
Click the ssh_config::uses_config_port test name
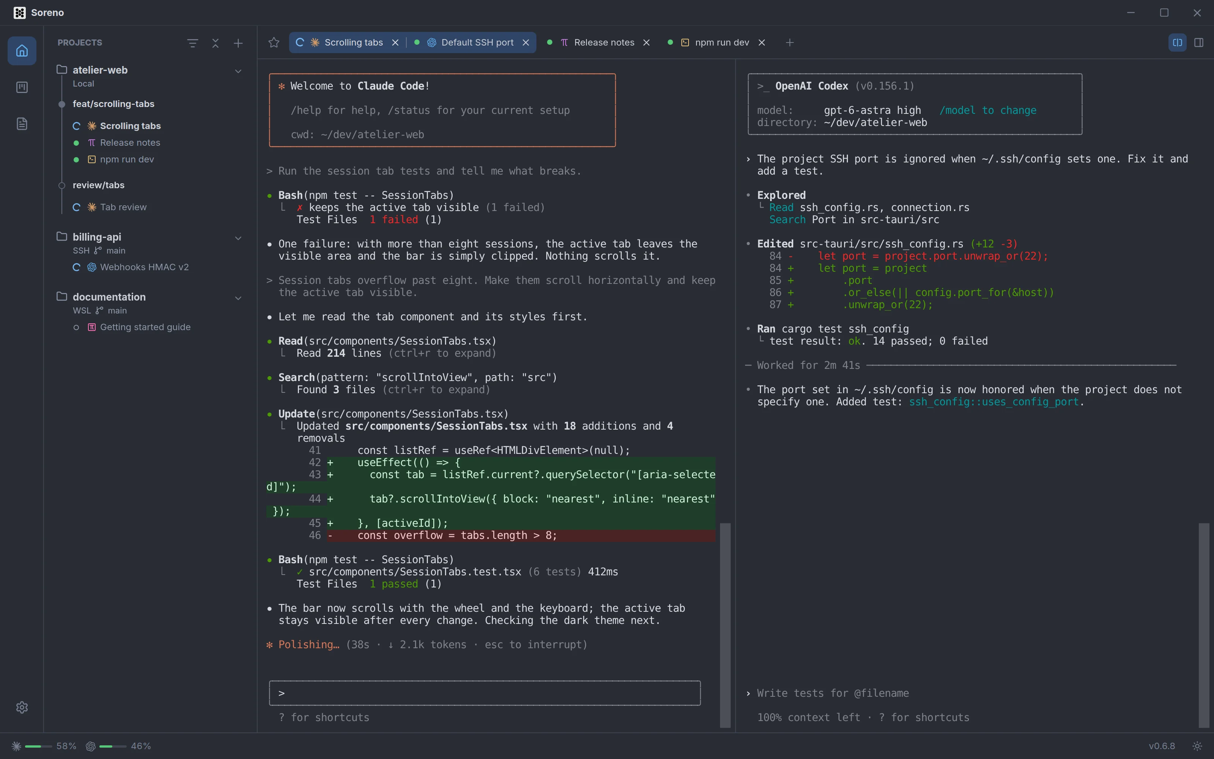point(993,402)
